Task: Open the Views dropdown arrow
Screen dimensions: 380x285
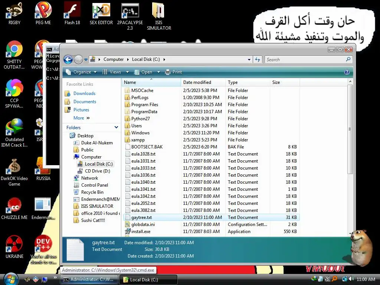Action: tap(128, 72)
